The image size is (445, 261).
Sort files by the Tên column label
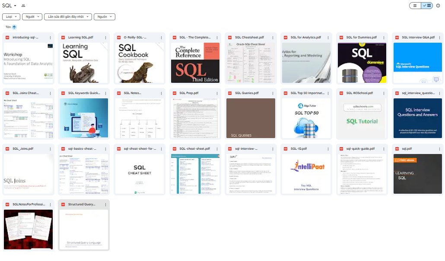pyautogui.click(x=8, y=27)
